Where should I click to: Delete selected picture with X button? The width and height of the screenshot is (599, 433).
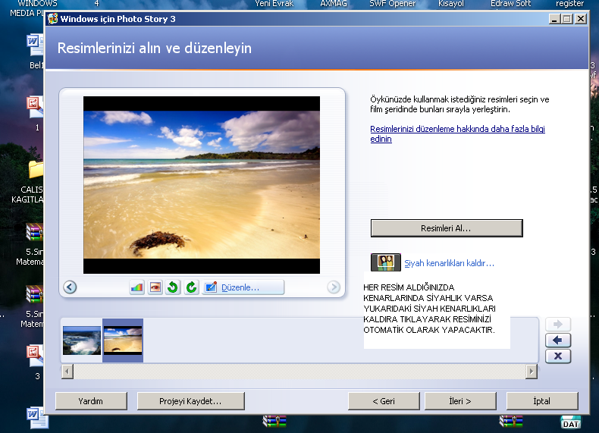click(x=558, y=356)
